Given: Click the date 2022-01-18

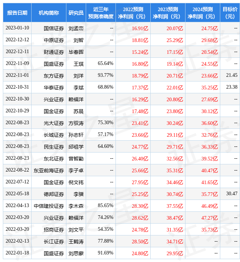Looking at the screenshot, I should (17, 253).
